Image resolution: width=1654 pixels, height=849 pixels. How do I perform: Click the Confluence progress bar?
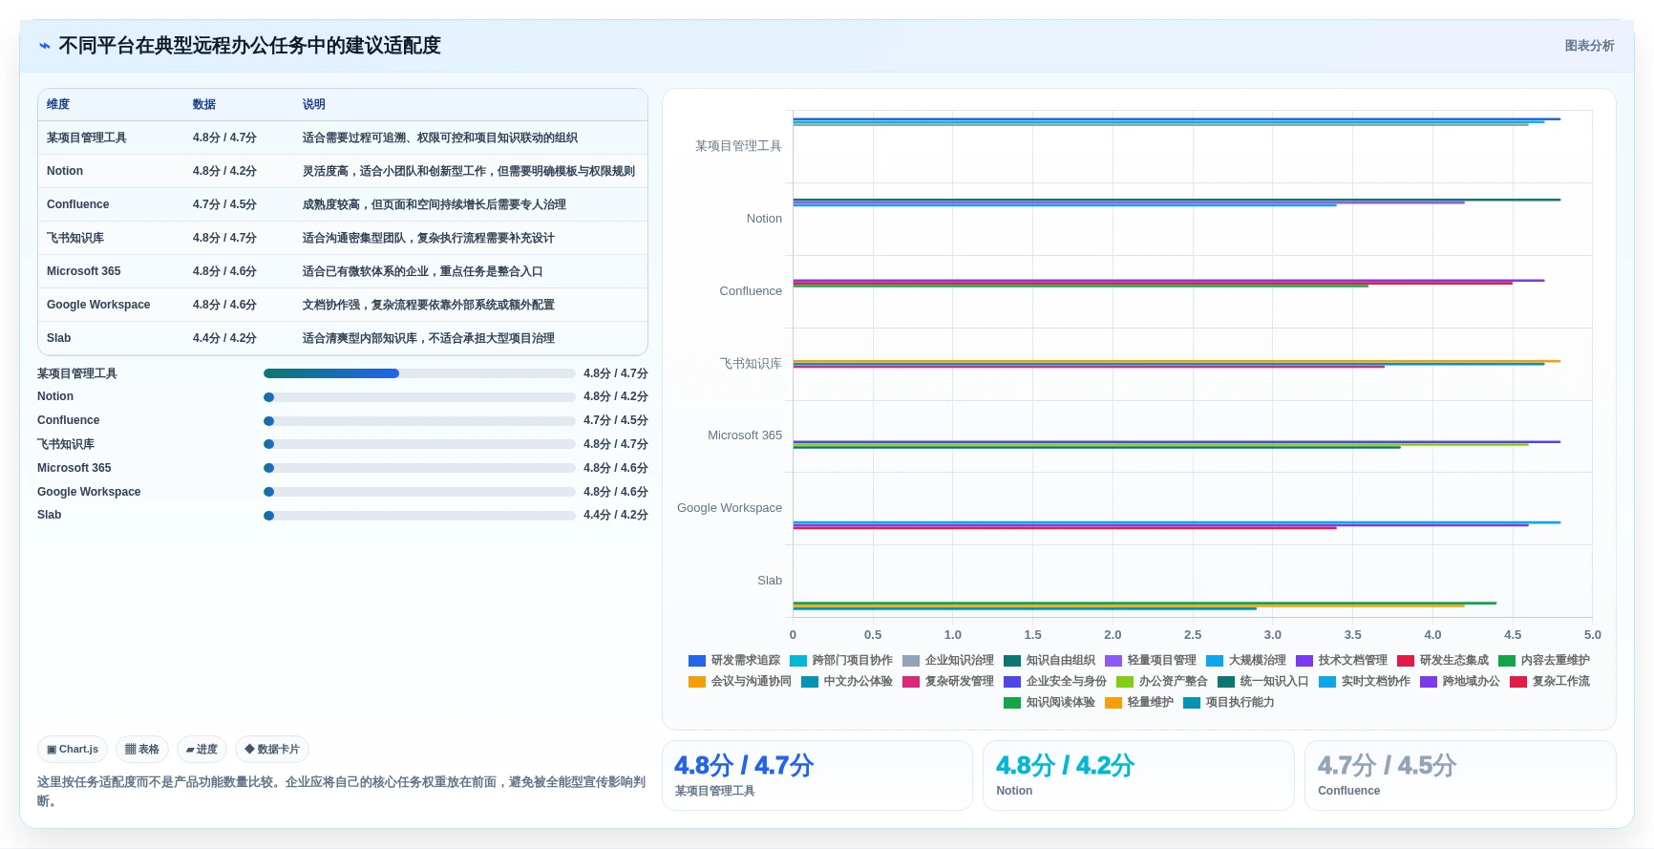coord(419,421)
